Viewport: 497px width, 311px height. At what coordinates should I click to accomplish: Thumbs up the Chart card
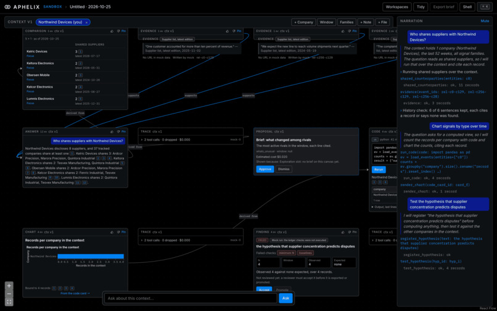tap(112, 232)
